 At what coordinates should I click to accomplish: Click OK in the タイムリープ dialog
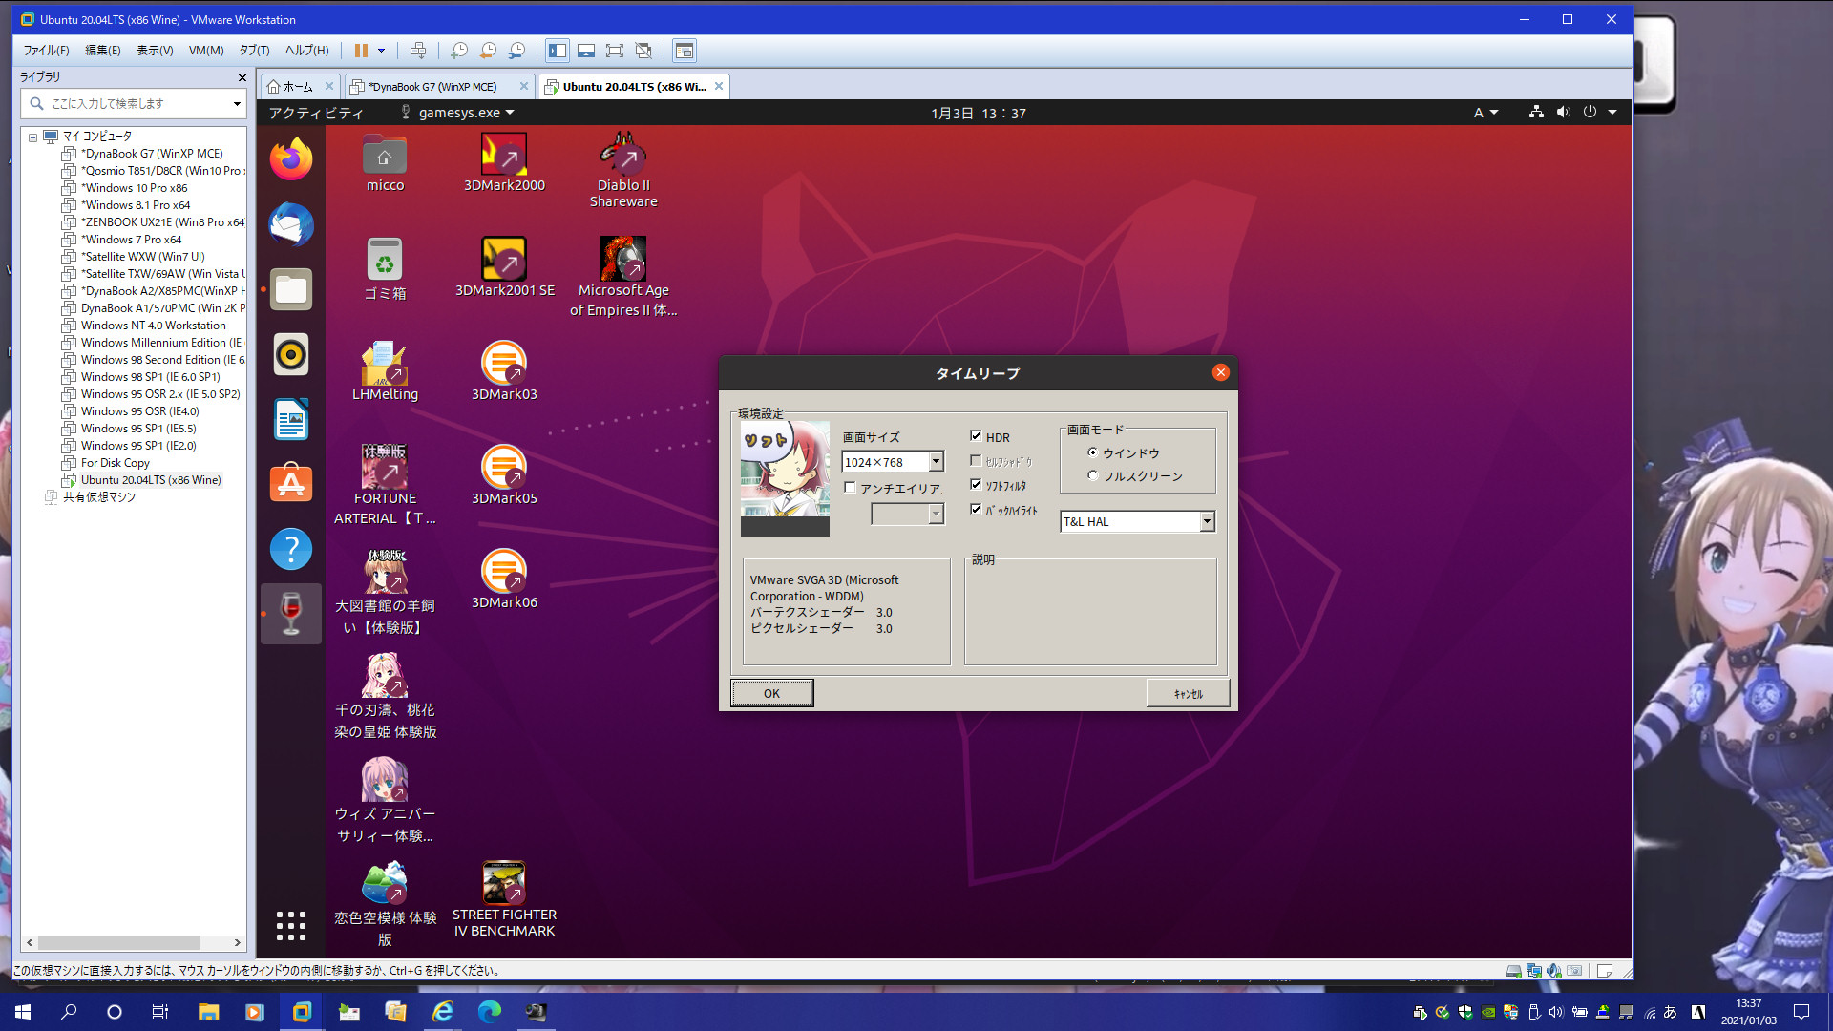[x=771, y=693]
